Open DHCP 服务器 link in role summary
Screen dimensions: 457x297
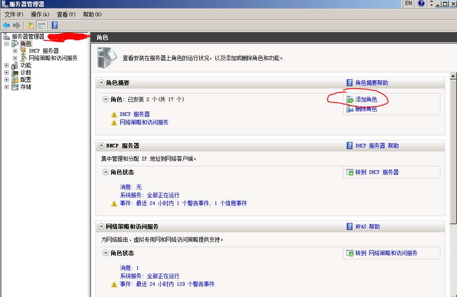point(135,114)
